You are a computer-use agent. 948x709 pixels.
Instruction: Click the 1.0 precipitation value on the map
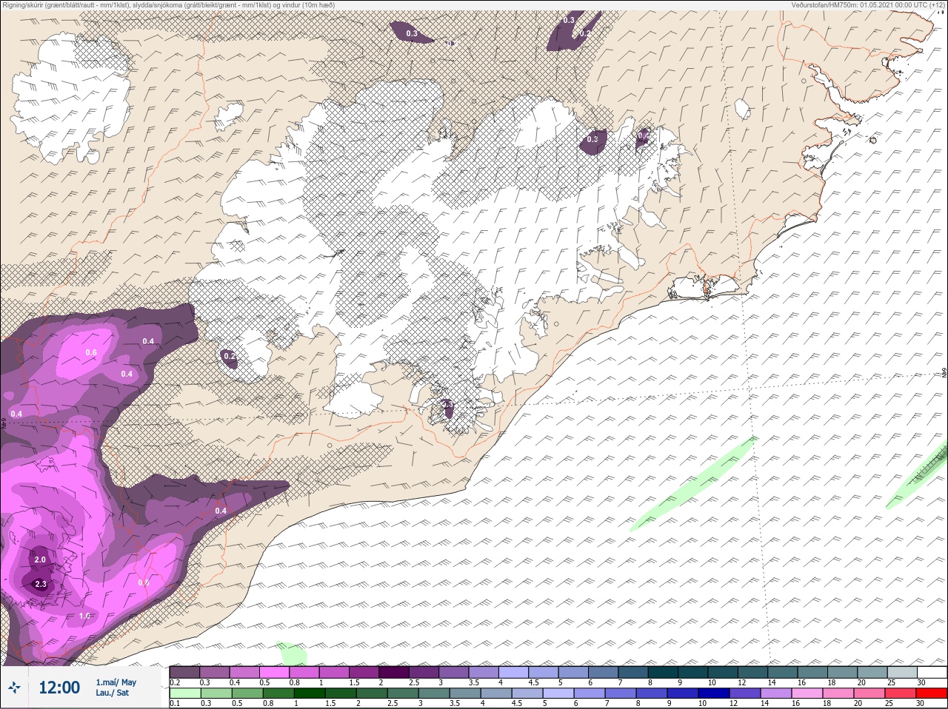point(84,616)
